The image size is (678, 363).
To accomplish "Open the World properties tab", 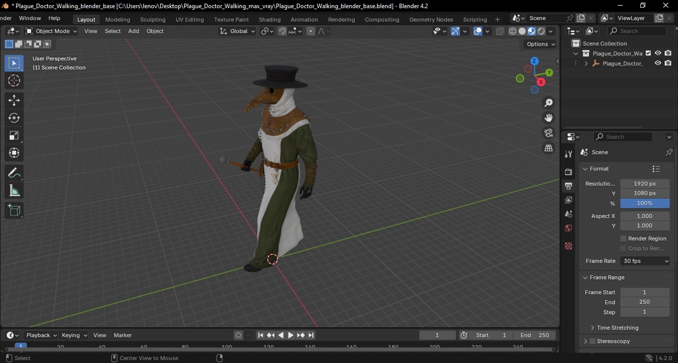I will pos(568,228).
